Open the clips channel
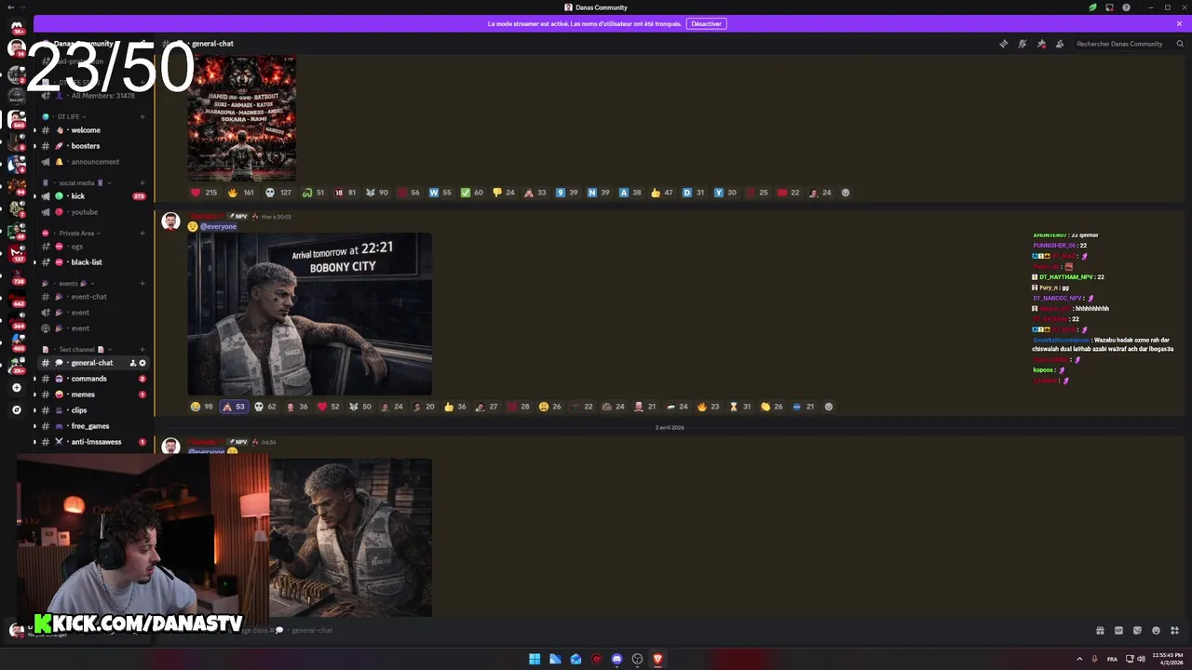Viewport: 1192px width, 670px height. tap(79, 410)
